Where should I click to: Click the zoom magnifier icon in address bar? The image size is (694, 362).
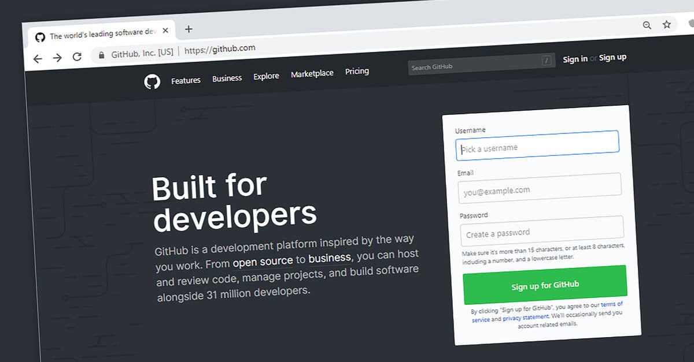tap(647, 25)
